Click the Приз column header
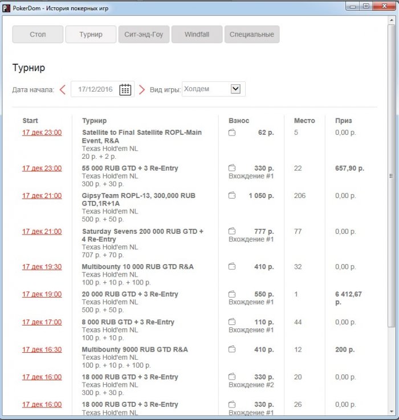Screen dimensions: 399x420 pos(344,121)
